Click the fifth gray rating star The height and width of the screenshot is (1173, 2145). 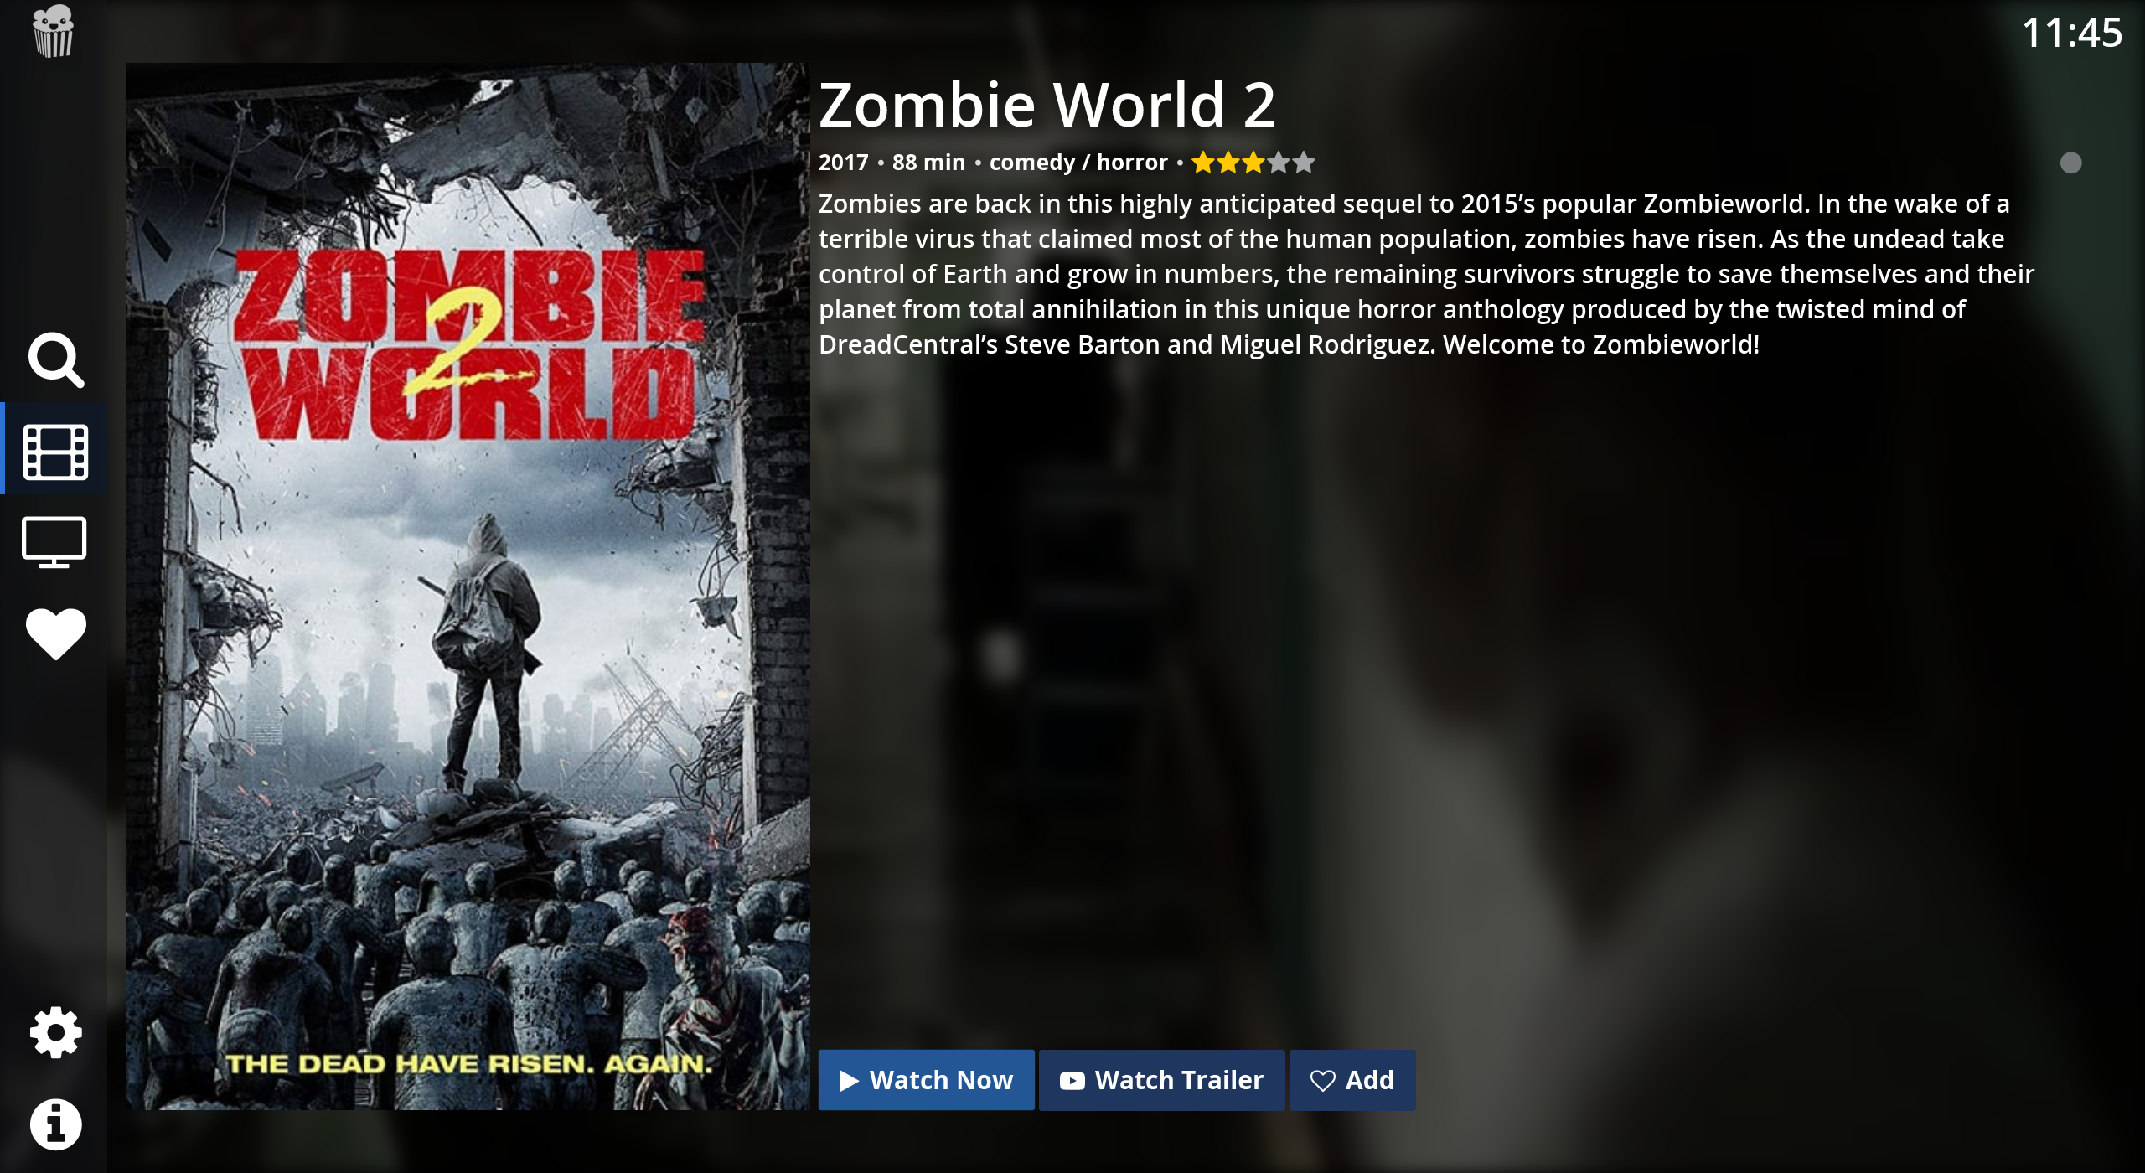[1304, 162]
